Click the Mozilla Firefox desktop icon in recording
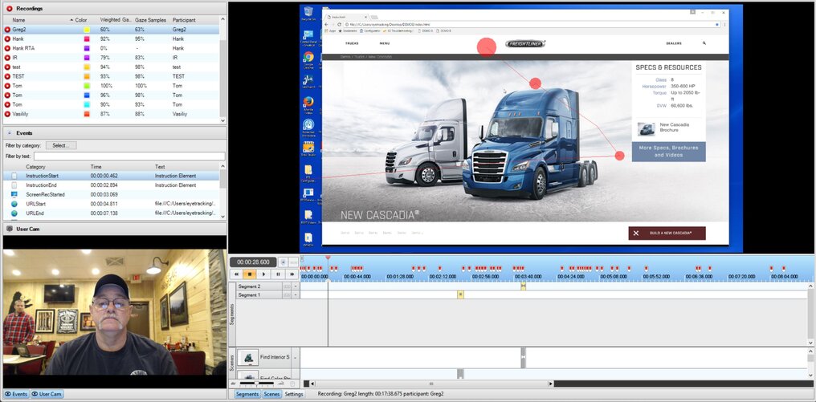The height and width of the screenshot is (402, 816). [x=308, y=104]
